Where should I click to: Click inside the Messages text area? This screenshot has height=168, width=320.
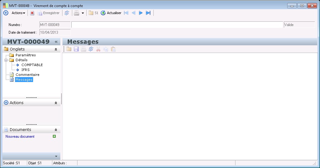tap(190, 106)
